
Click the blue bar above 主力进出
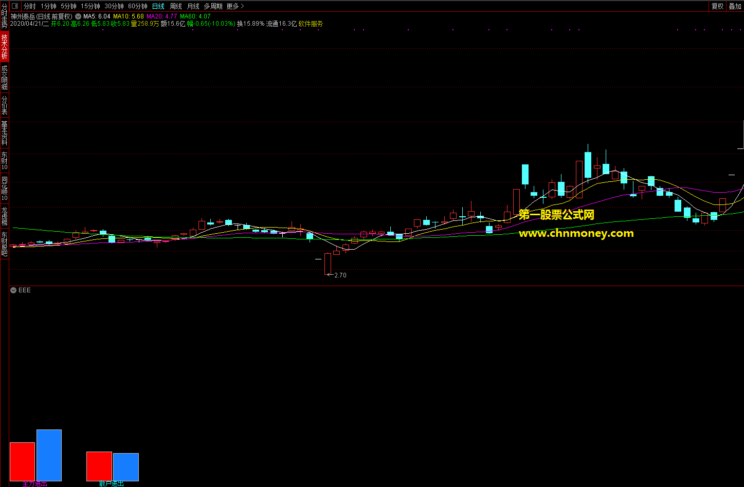click(x=49, y=456)
